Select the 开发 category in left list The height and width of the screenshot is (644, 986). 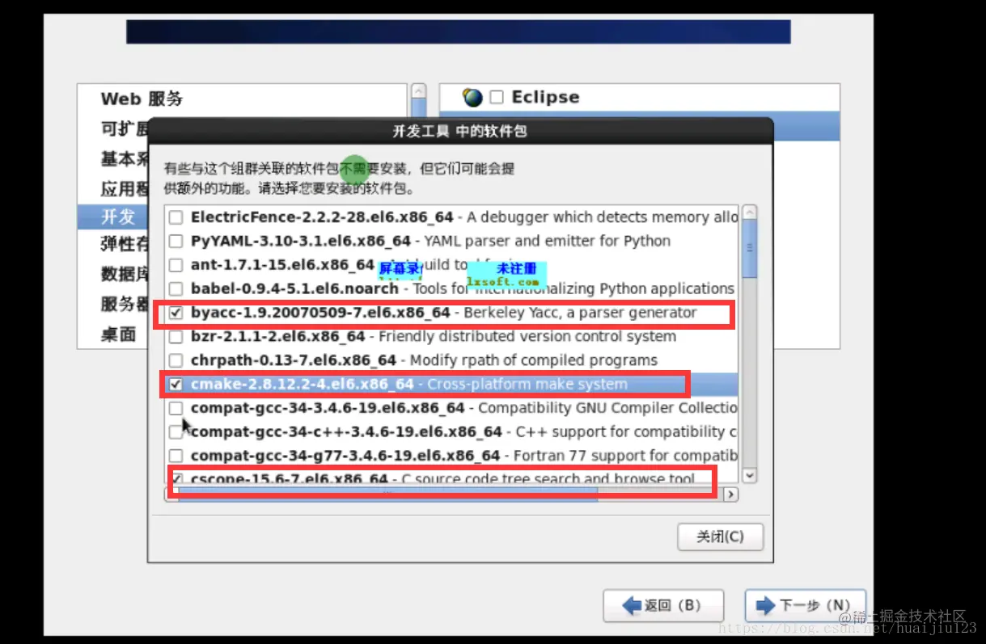tap(113, 217)
